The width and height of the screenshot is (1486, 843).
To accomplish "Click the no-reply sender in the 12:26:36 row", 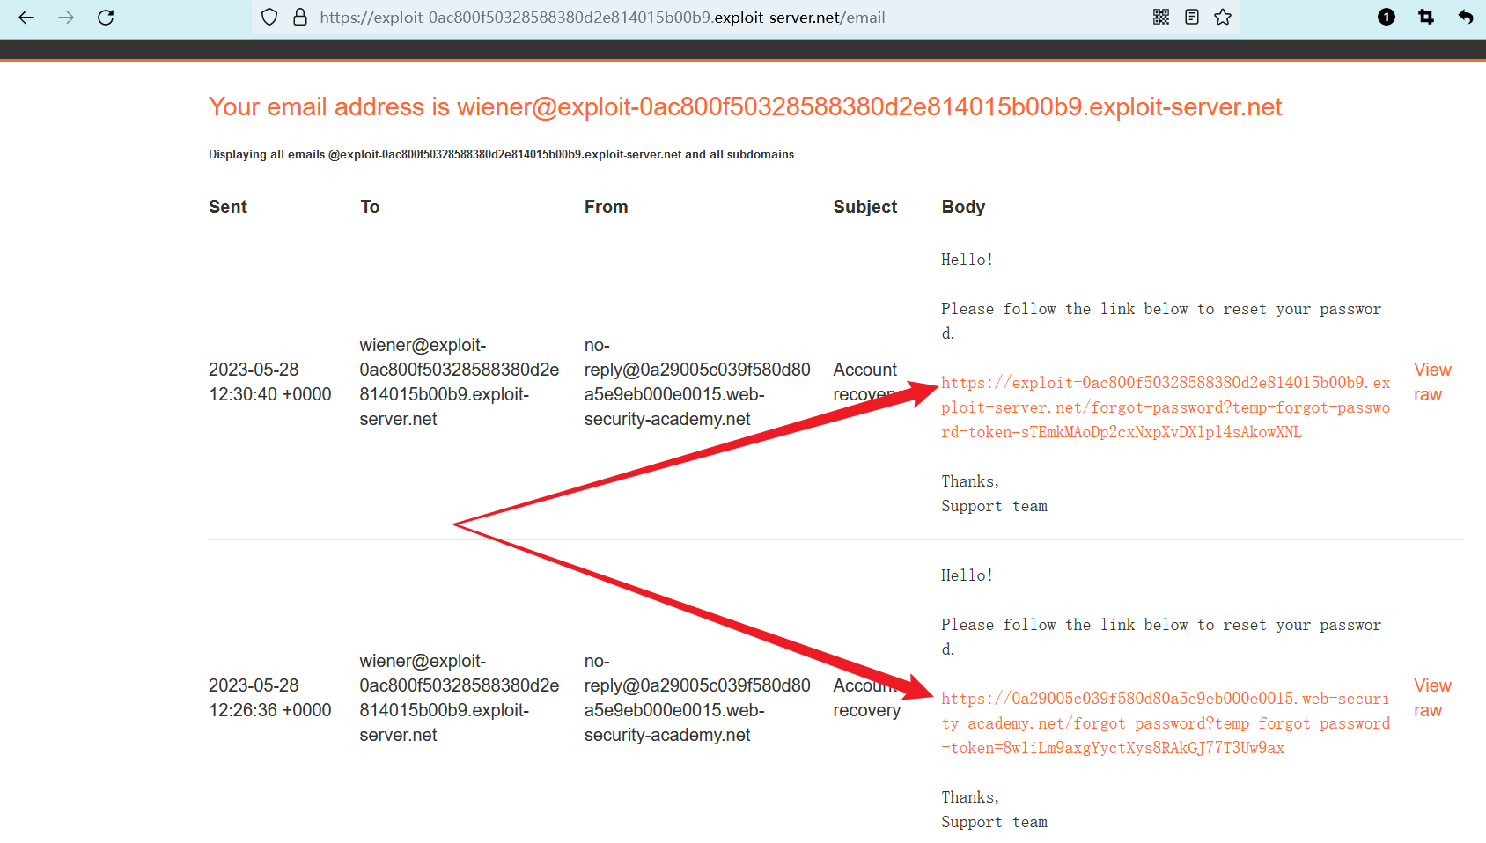I will pos(697,698).
